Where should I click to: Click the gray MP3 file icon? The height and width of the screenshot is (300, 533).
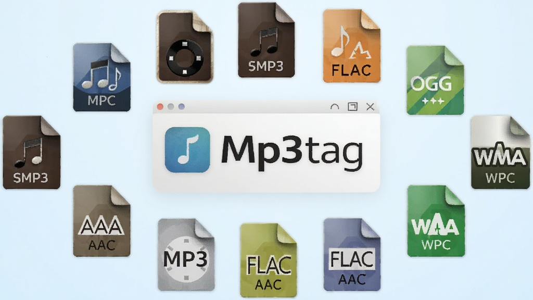pos(186,255)
